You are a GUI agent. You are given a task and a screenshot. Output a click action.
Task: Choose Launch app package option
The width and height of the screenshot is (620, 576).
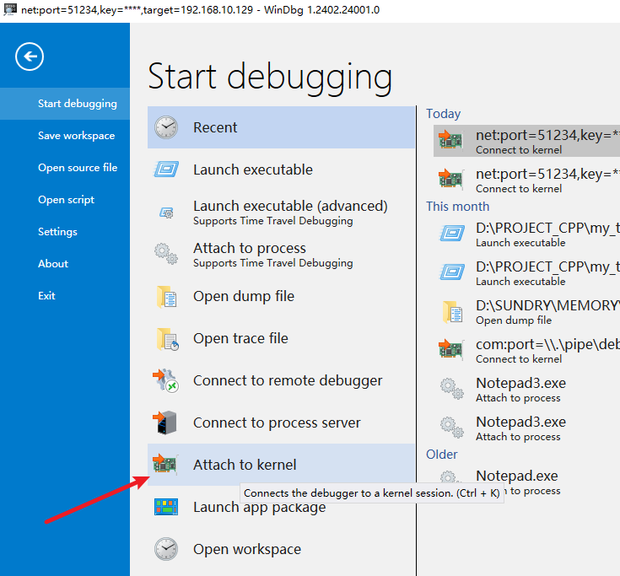tap(281, 507)
